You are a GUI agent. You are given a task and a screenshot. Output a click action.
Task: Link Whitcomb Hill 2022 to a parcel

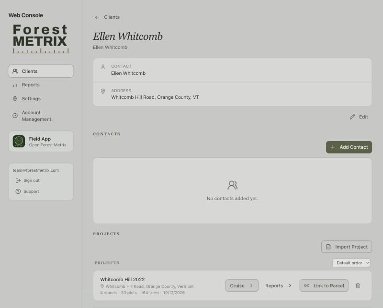[324, 285]
